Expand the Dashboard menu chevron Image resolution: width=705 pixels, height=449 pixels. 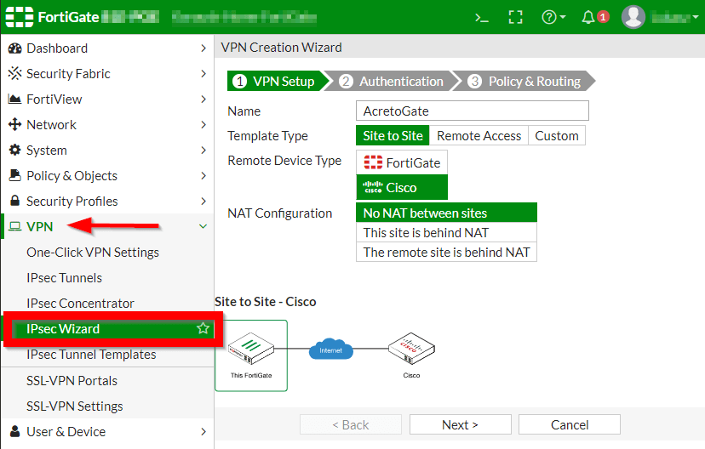pos(203,48)
